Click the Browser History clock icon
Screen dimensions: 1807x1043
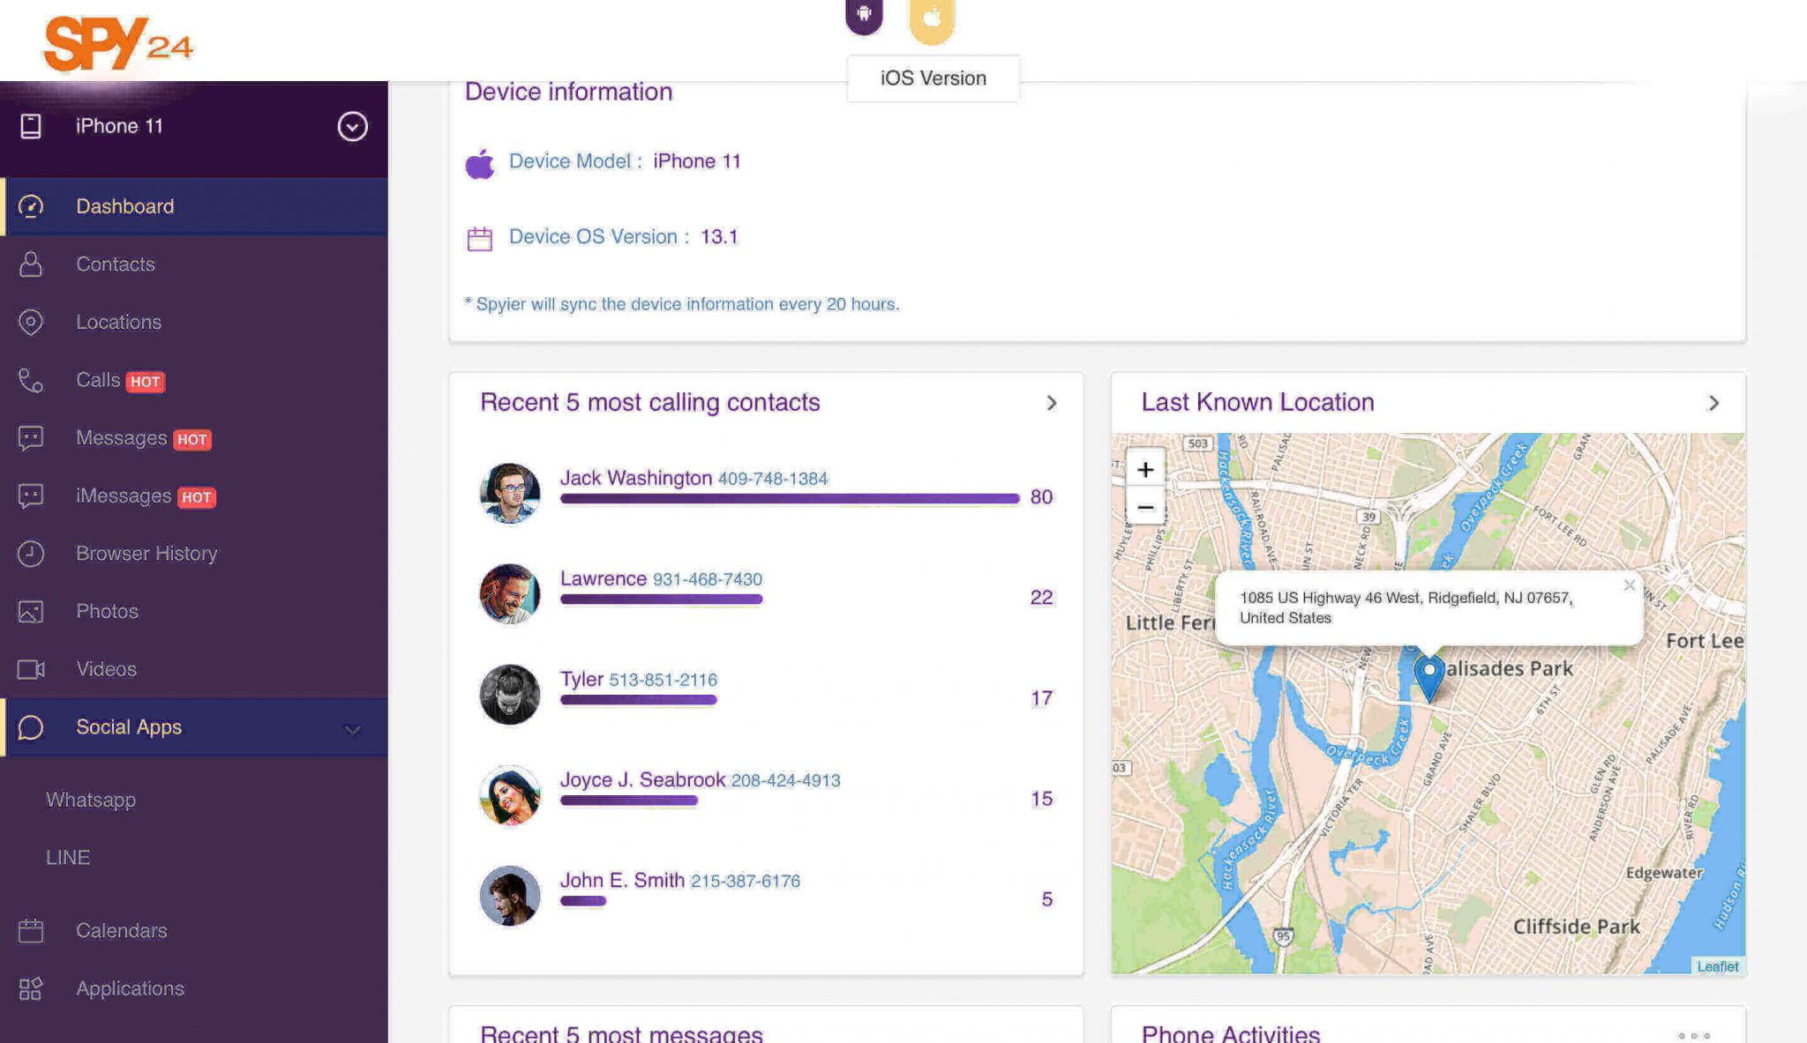point(31,554)
